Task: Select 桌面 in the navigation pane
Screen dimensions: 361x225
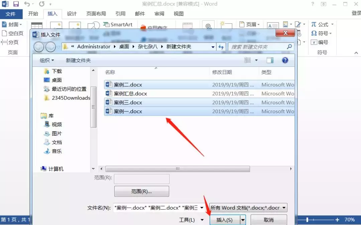Action: tap(53, 80)
